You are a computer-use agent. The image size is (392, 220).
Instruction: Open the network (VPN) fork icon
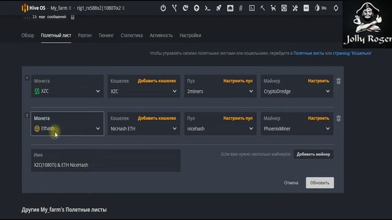click(x=175, y=8)
